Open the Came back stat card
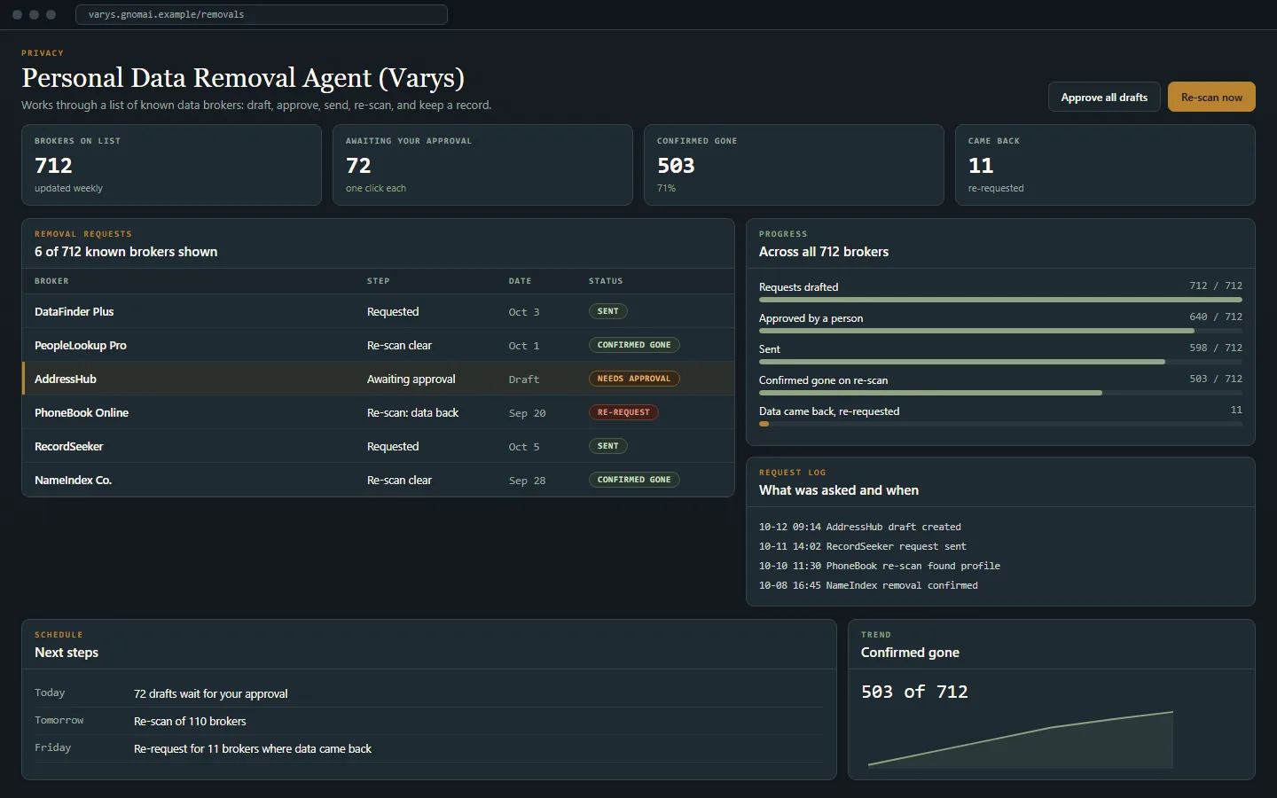1277x798 pixels. pyautogui.click(x=1105, y=165)
